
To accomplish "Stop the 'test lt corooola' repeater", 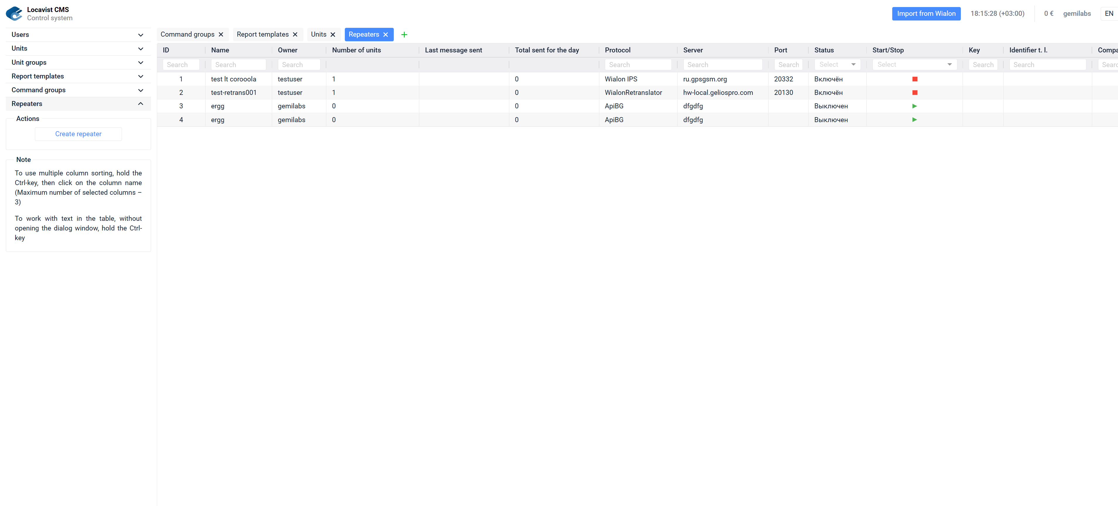I will coord(915,79).
